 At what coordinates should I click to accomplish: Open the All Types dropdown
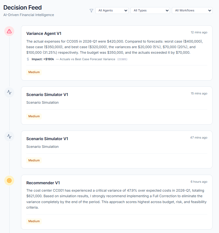150,10
